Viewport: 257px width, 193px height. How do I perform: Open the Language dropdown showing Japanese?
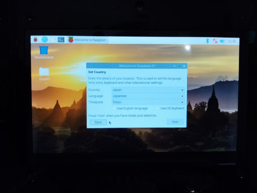148,96
